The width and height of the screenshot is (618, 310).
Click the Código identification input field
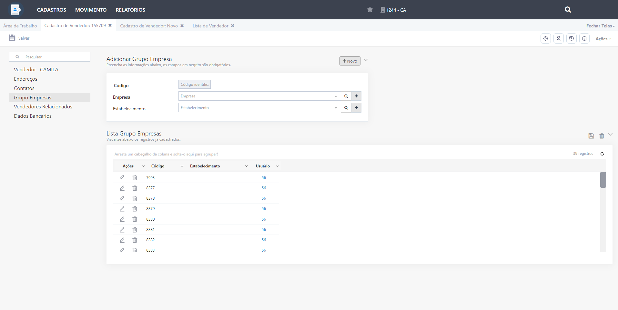(195, 84)
